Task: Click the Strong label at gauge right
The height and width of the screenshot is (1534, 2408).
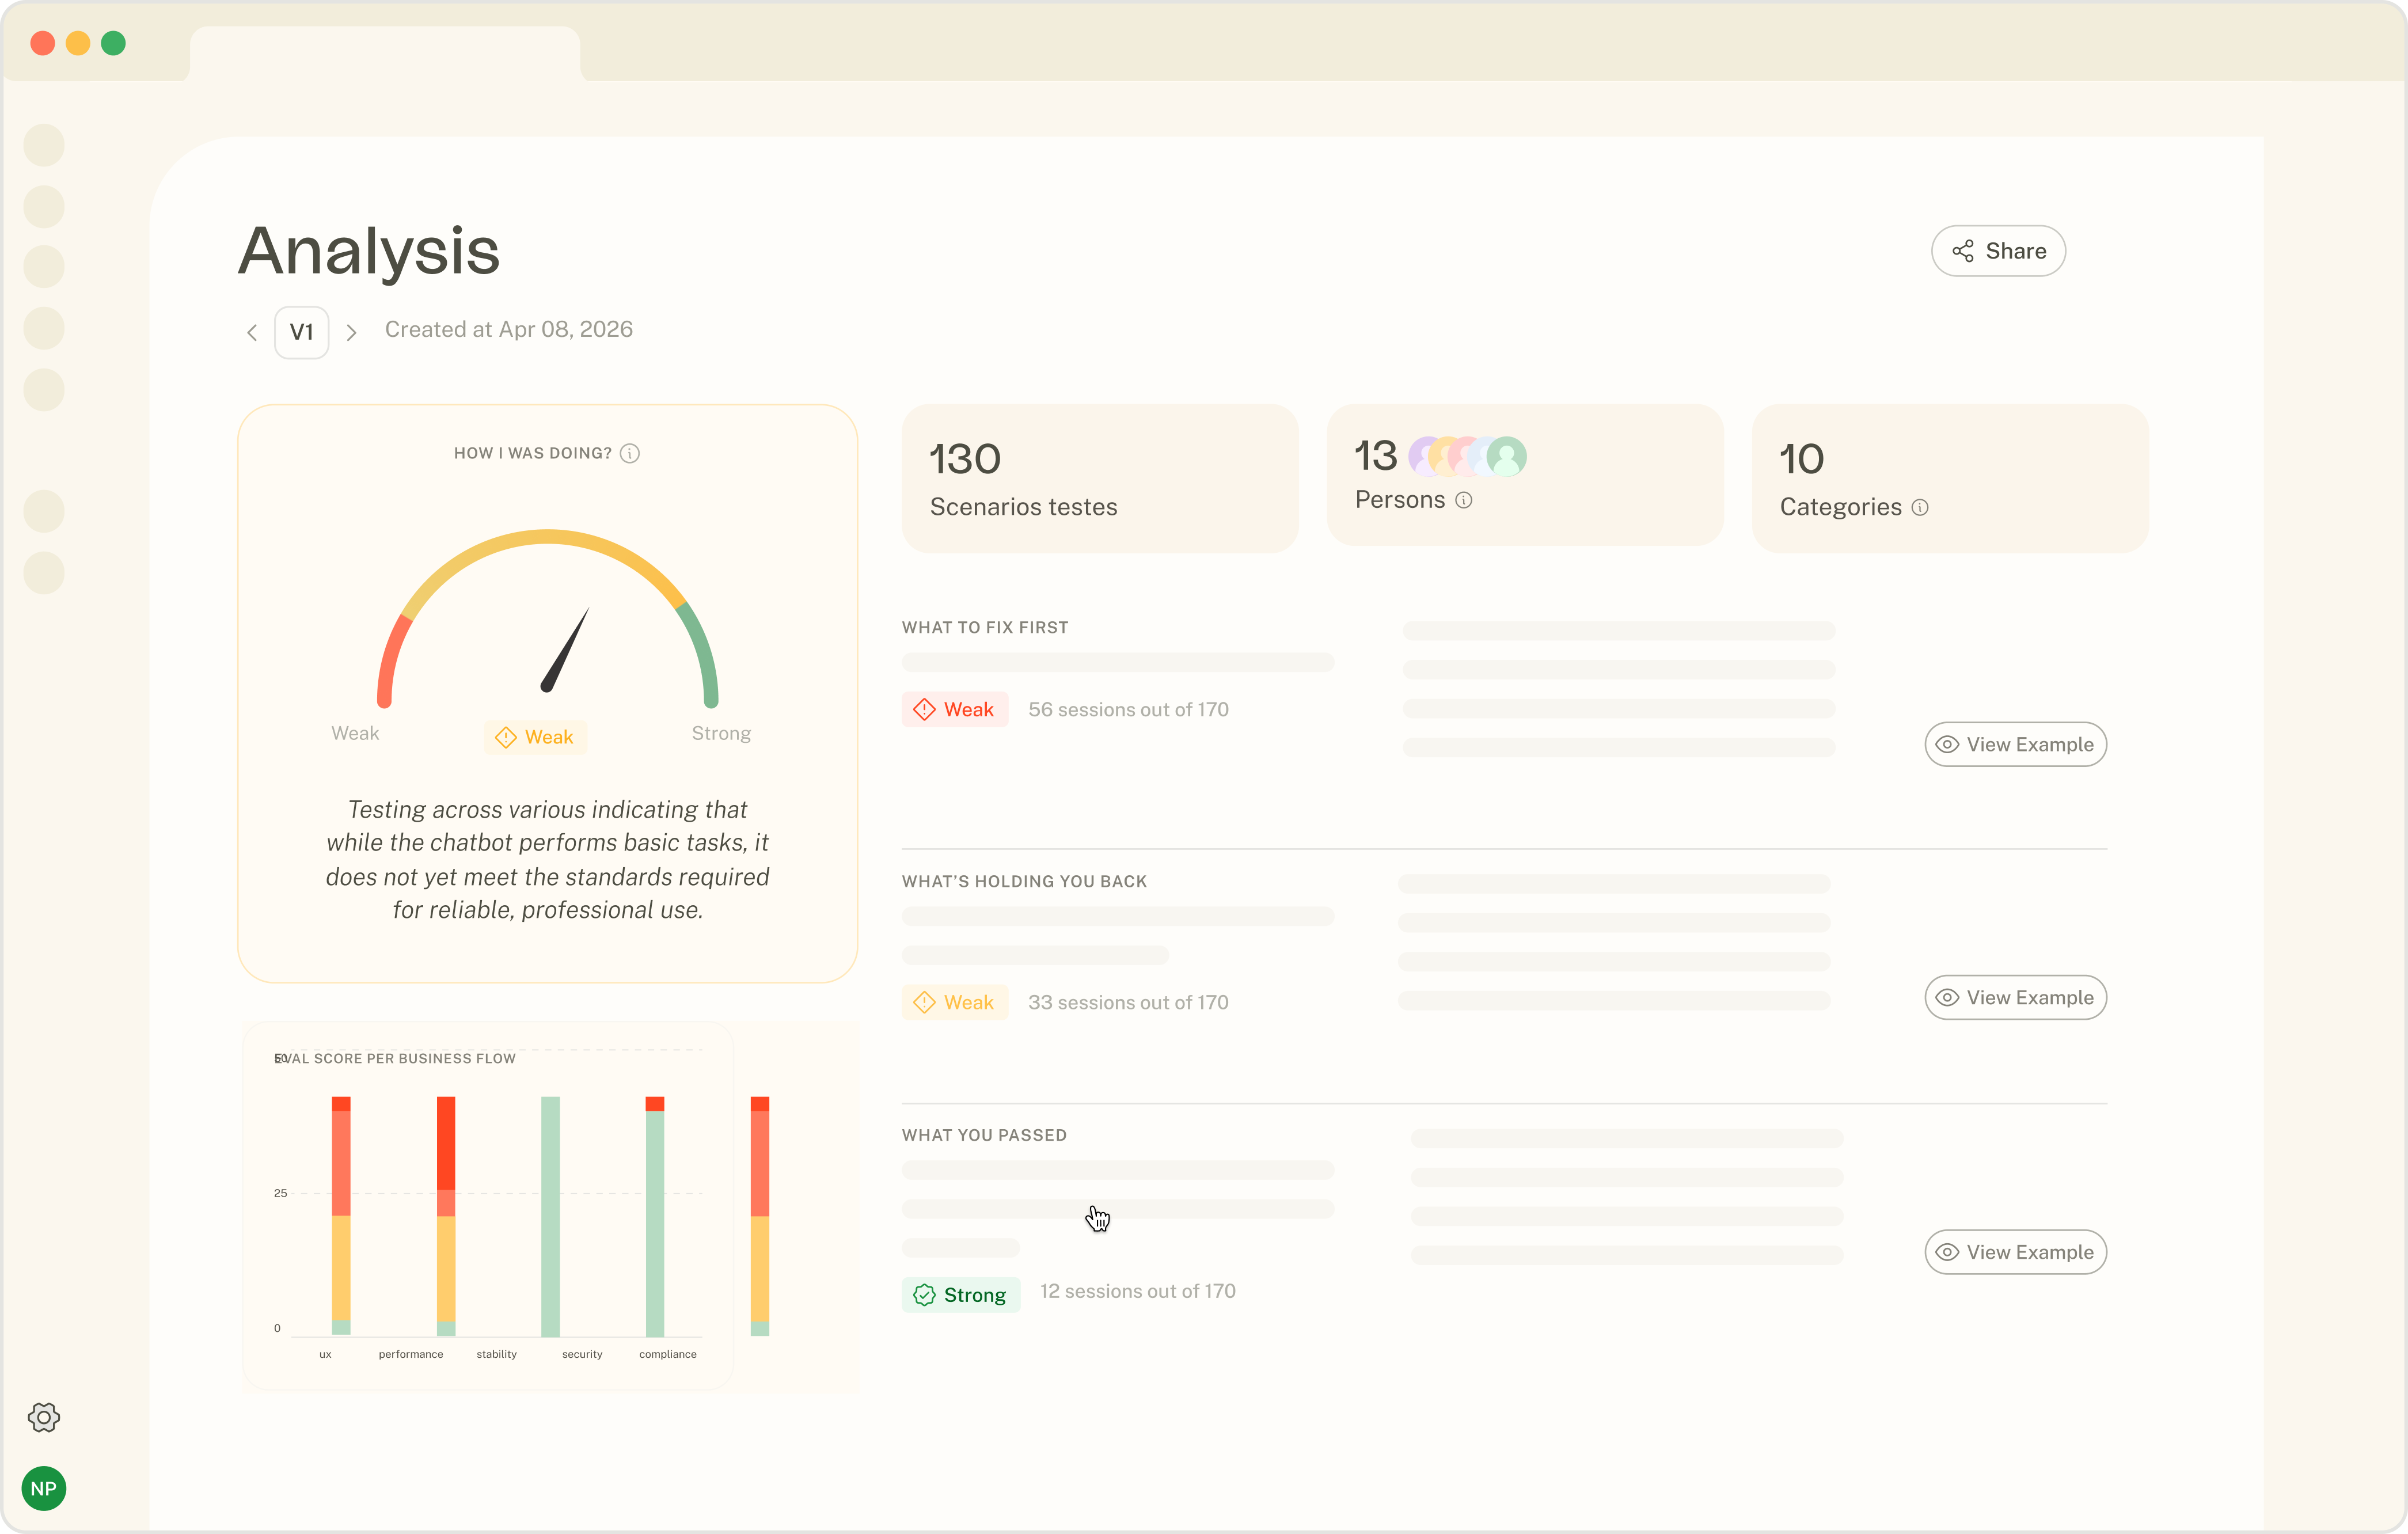Action: pos(721,733)
